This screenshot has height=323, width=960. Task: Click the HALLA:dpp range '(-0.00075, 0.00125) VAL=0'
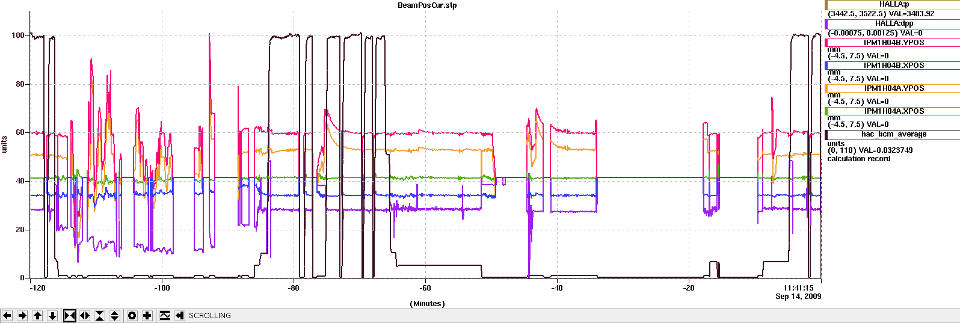pyautogui.click(x=875, y=33)
